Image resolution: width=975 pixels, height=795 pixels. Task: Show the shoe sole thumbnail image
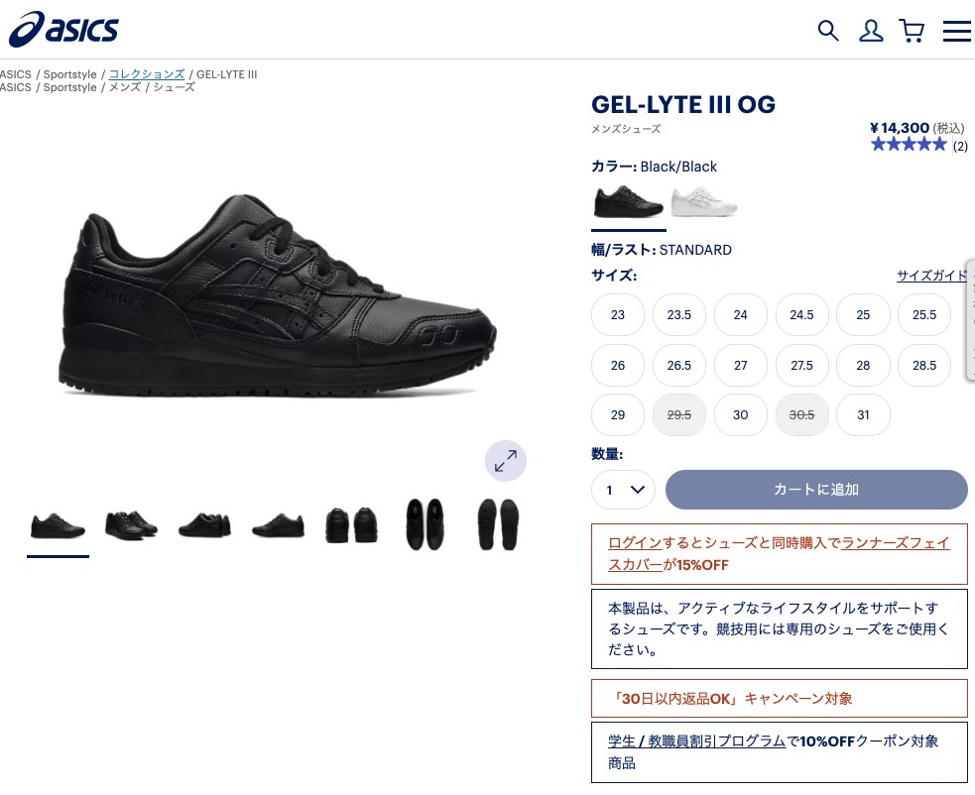click(498, 524)
